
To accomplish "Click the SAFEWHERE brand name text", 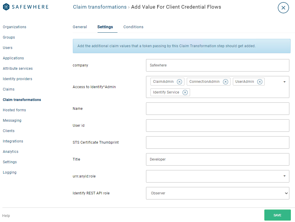I will (x=30, y=7).
